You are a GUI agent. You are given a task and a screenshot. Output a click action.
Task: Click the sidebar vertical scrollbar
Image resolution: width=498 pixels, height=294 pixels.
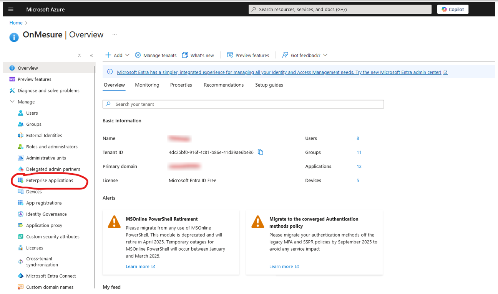(95, 176)
